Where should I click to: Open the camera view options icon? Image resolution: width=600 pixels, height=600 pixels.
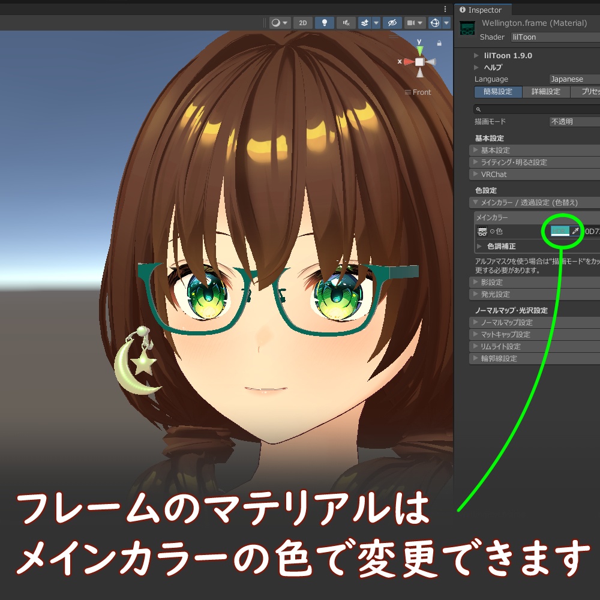[413, 23]
